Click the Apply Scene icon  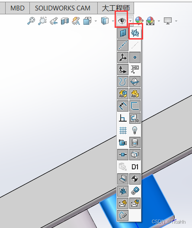point(150,21)
